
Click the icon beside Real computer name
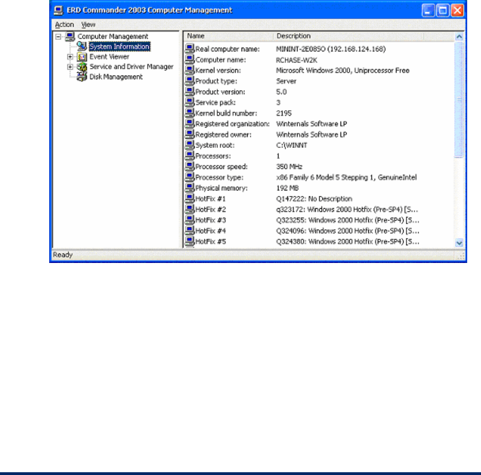click(190, 49)
